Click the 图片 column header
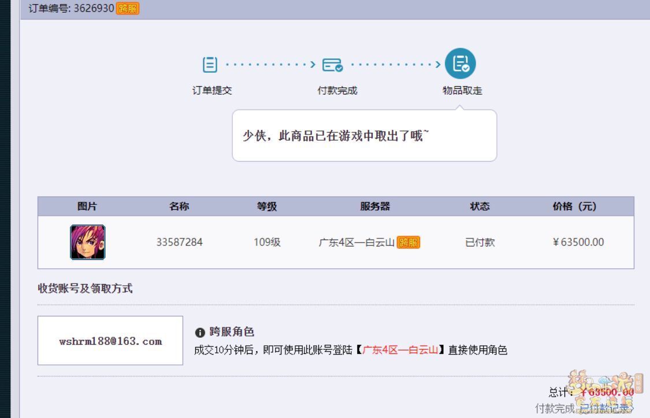This screenshot has height=418, width=650. tap(87, 206)
